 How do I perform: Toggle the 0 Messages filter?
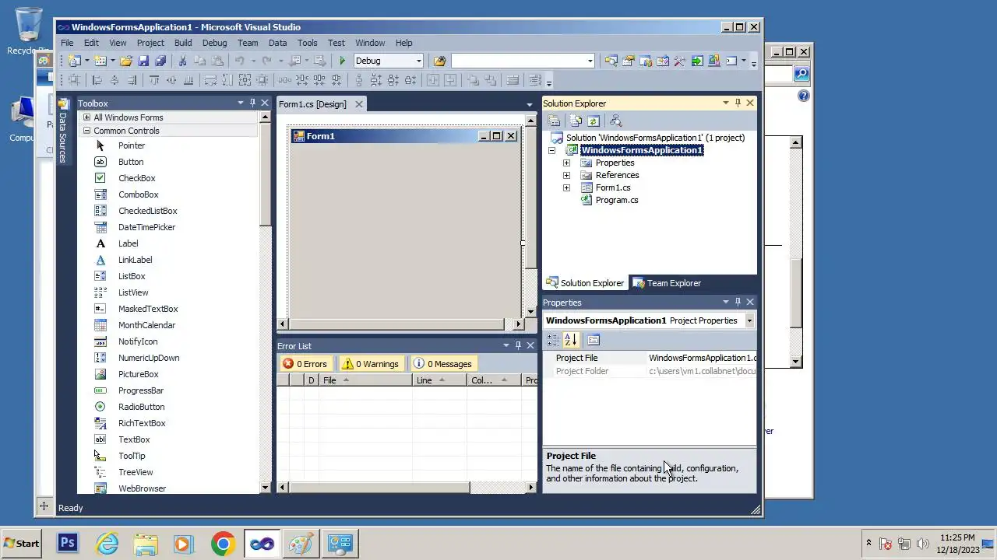(x=442, y=363)
